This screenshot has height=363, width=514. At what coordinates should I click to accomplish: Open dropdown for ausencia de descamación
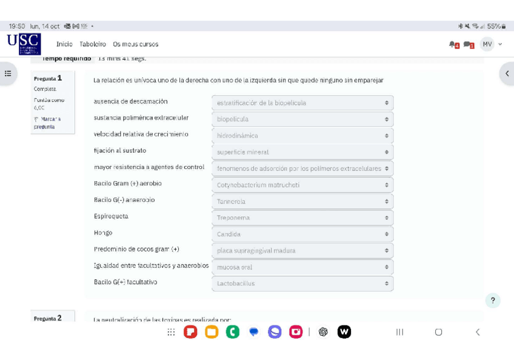point(302,103)
